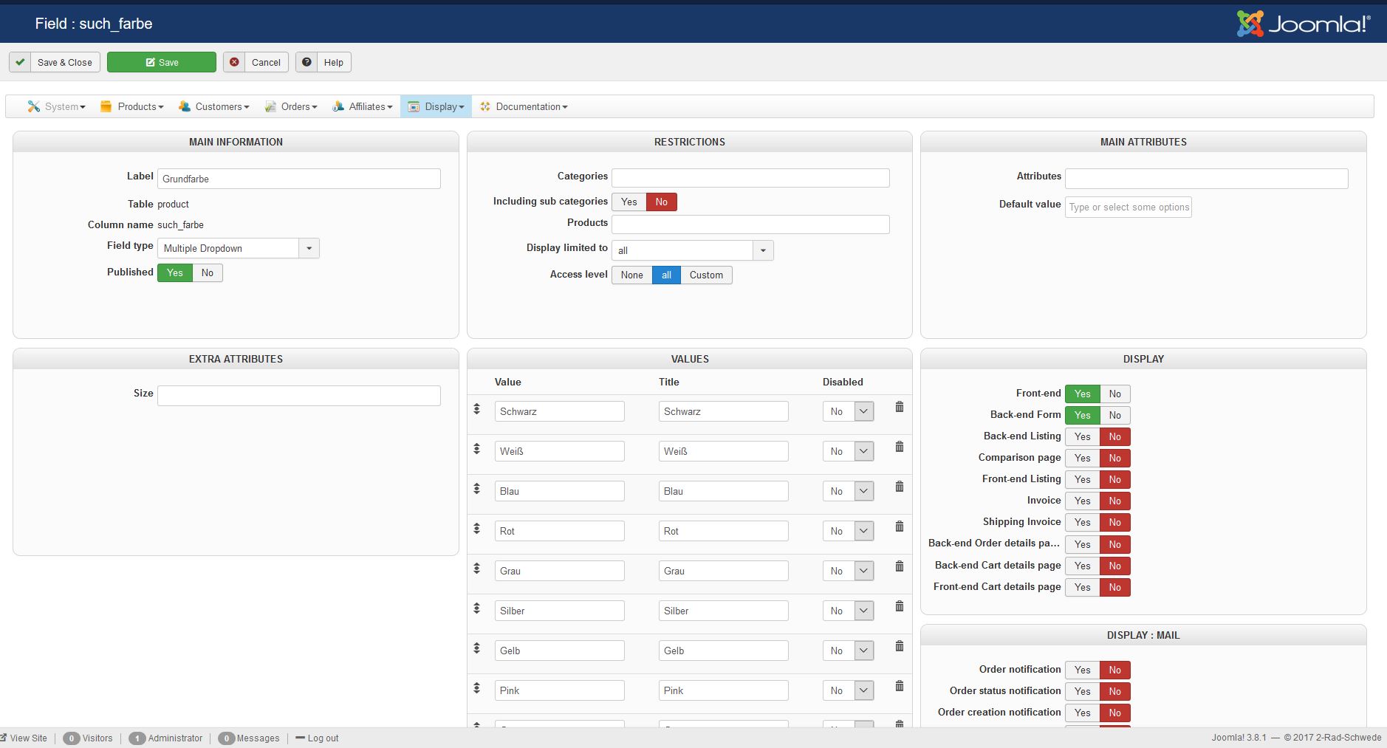Delete the Rot value row via trash icon
The width and height of the screenshot is (1387, 748).
(899, 526)
